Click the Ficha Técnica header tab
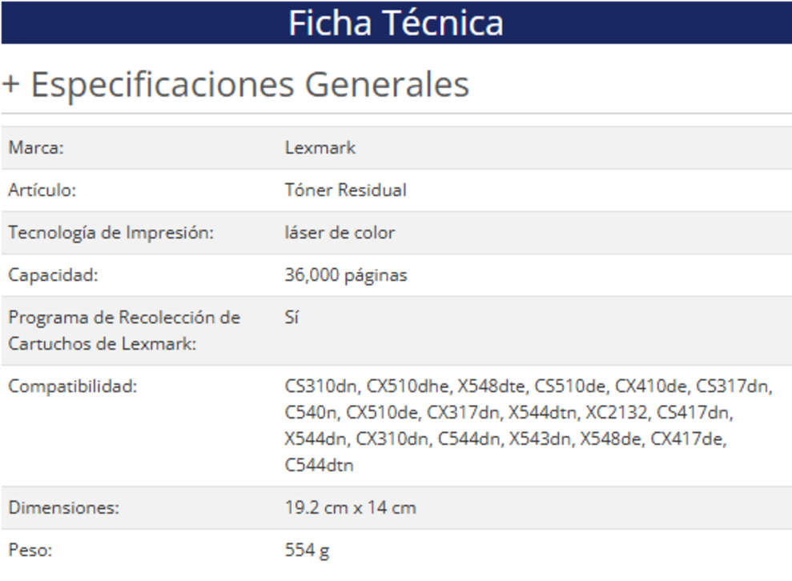The width and height of the screenshot is (792, 581). [396, 22]
